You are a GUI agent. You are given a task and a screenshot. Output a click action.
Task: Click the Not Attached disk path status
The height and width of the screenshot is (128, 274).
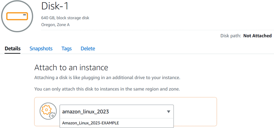click(258, 36)
